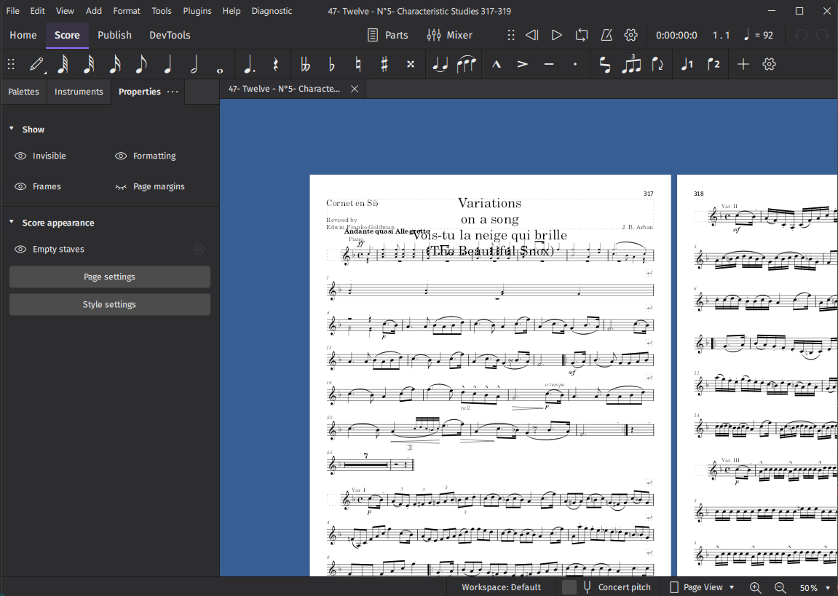Image resolution: width=838 pixels, height=596 pixels.
Task: Open the Format menu
Action: coord(127,11)
